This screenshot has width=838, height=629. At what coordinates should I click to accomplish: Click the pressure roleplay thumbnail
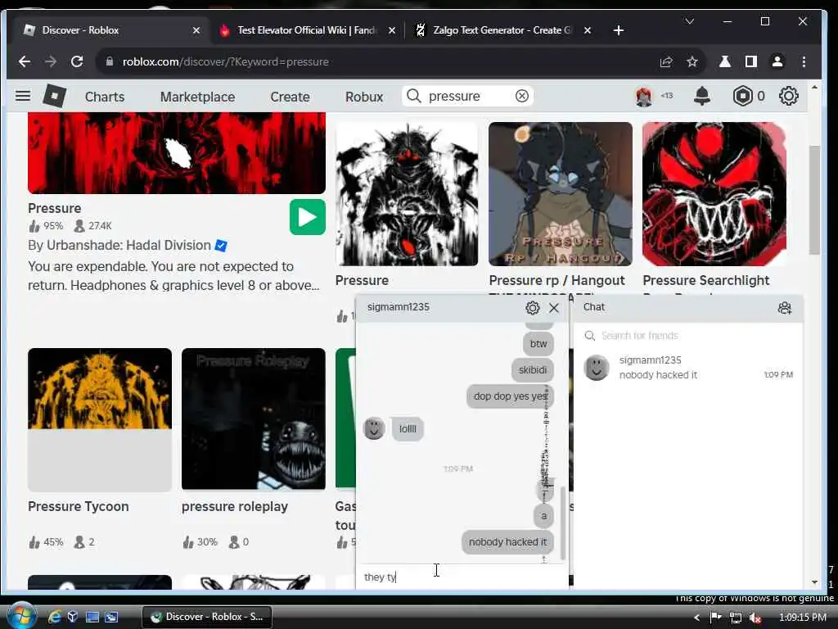(x=254, y=419)
